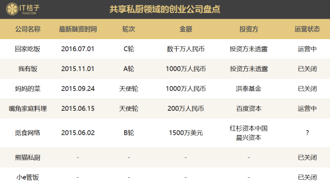The width and height of the screenshot is (330, 188).
Task: Select the date 2015.09.24
Action: point(78,89)
